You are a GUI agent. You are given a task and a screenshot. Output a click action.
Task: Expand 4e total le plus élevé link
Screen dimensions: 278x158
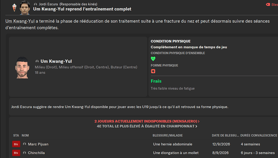coord(147,126)
